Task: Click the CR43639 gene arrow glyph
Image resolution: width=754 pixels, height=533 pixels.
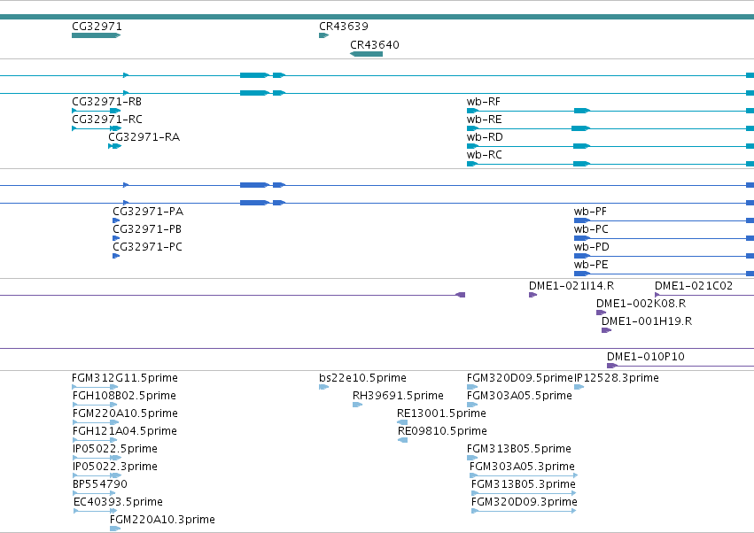Action: (x=323, y=35)
